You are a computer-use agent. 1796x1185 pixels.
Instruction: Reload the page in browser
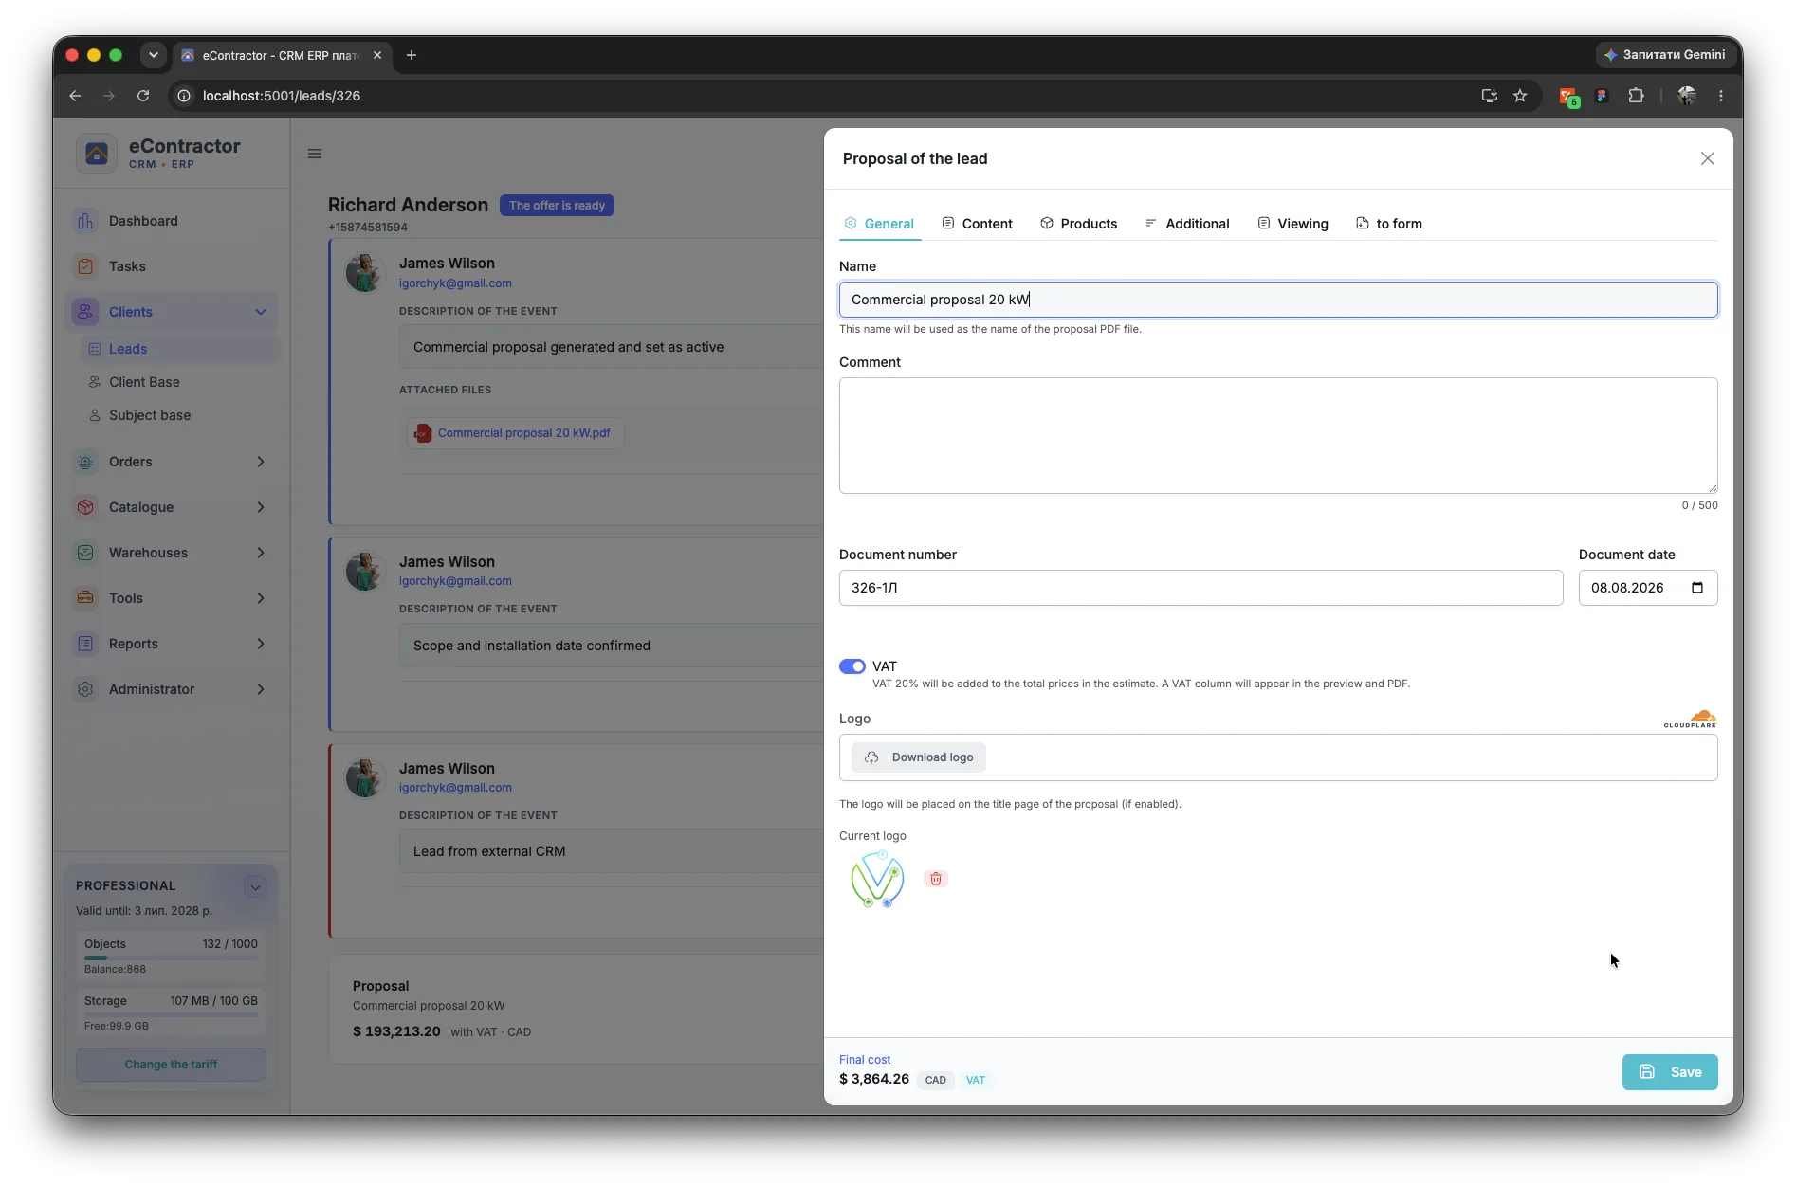[143, 96]
